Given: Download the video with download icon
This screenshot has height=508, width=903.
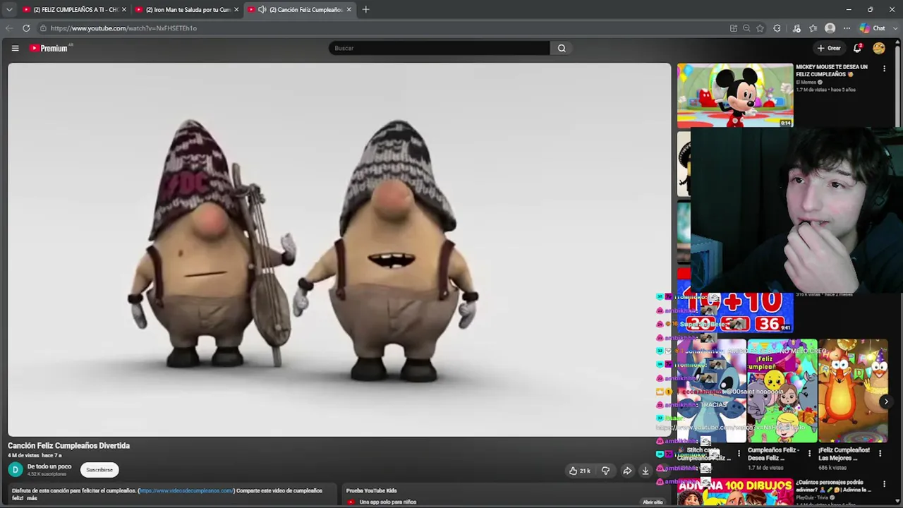Looking at the screenshot, I should pyautogui.click(x=645, y=471).
